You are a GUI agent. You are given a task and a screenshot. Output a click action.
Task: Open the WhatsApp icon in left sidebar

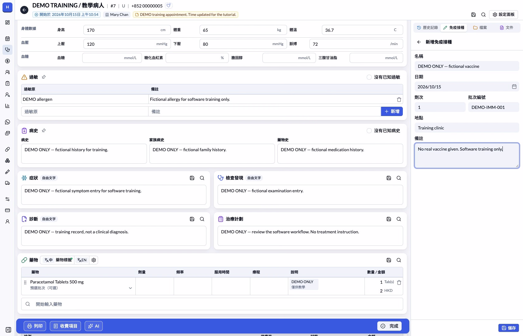(x=7, y=122)
